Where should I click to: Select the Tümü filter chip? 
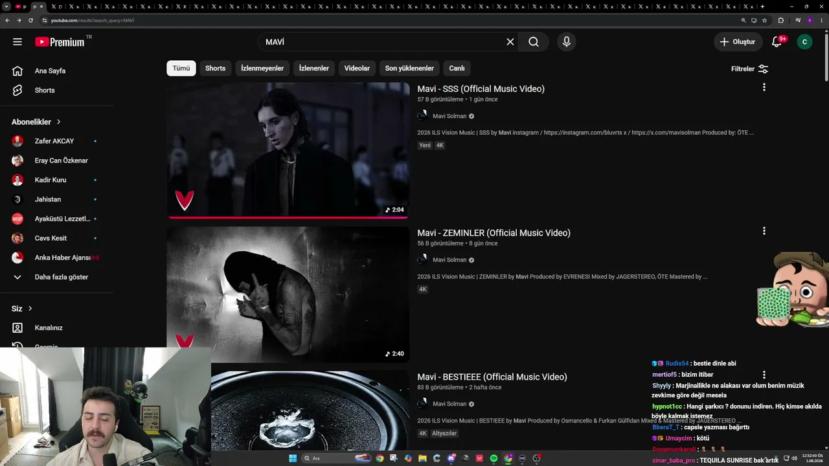pyautogui.click(x=181, y=68)
